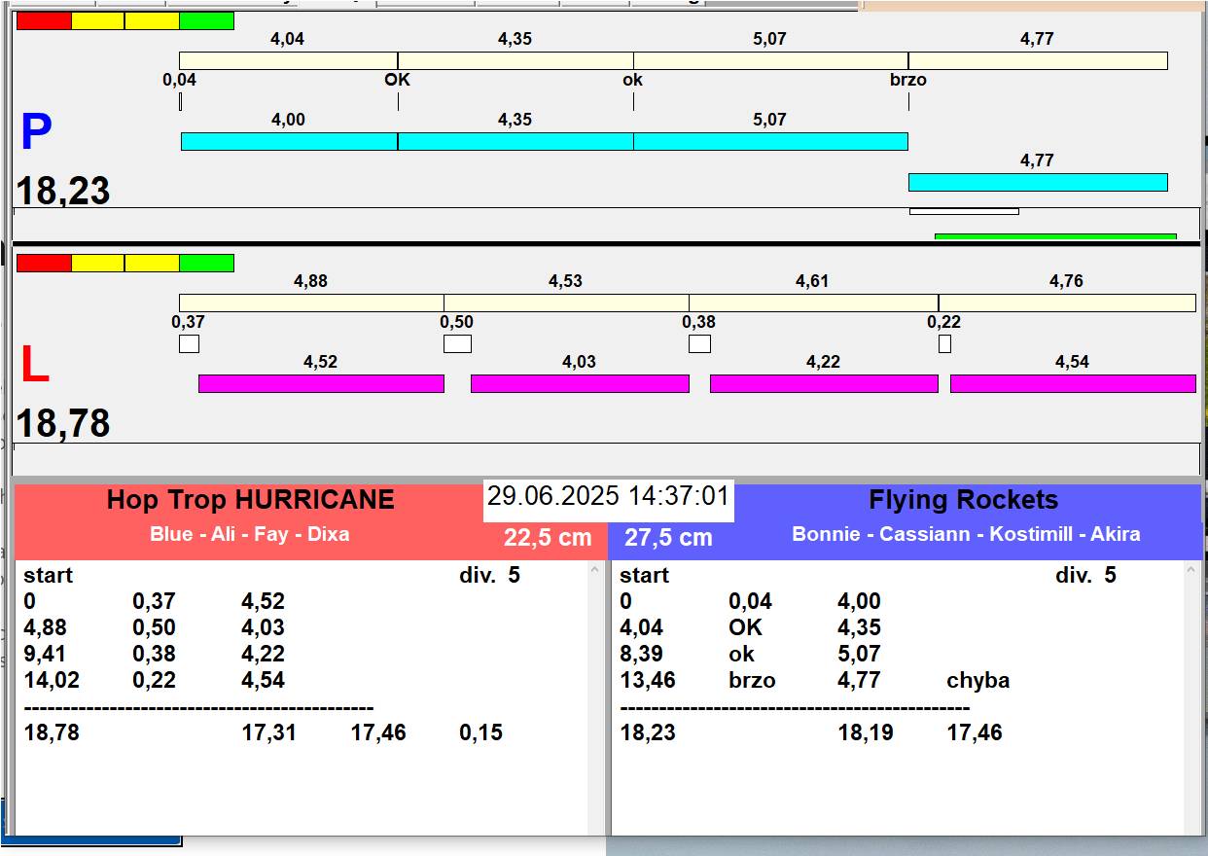Click the green start light in lane P

pos(206,21)
